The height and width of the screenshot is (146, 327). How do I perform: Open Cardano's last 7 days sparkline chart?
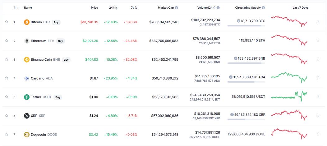coord(290,78)
